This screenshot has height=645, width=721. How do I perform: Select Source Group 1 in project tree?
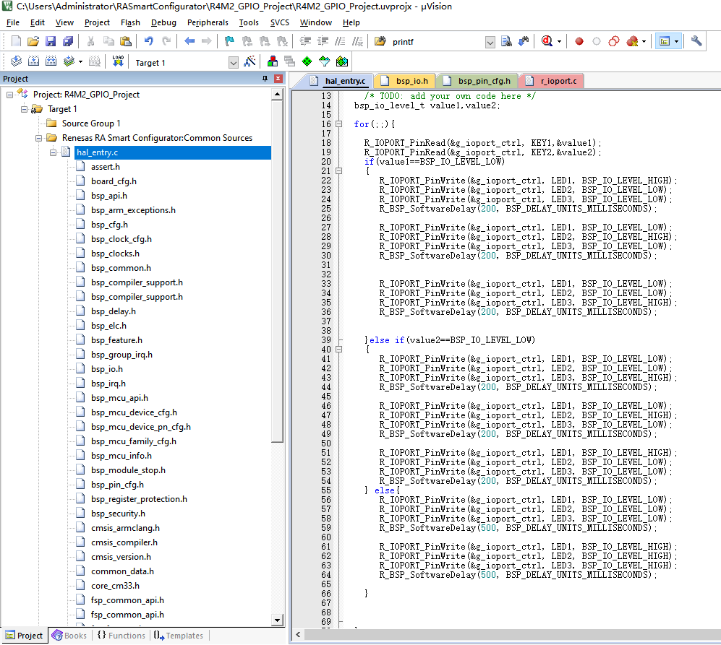click(x=91, y=124)
